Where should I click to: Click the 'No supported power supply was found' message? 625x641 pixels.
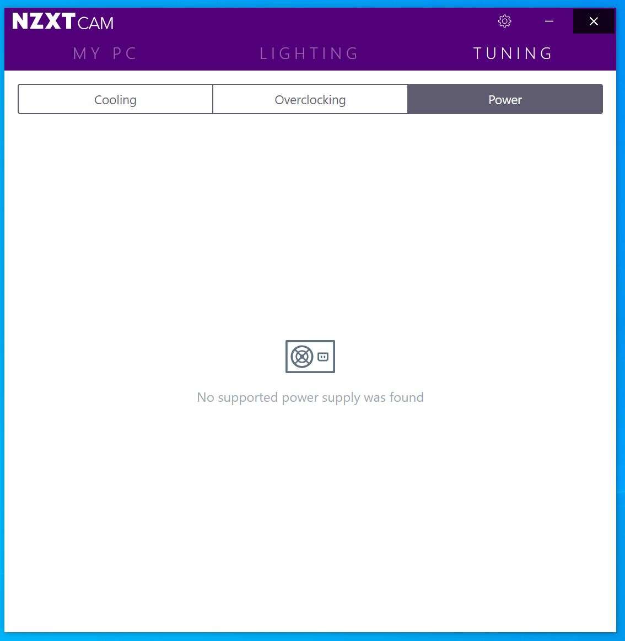(x=310, y=397)
